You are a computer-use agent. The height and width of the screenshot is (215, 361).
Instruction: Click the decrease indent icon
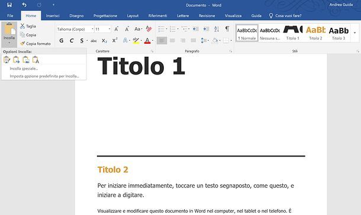tap(195, 29)
